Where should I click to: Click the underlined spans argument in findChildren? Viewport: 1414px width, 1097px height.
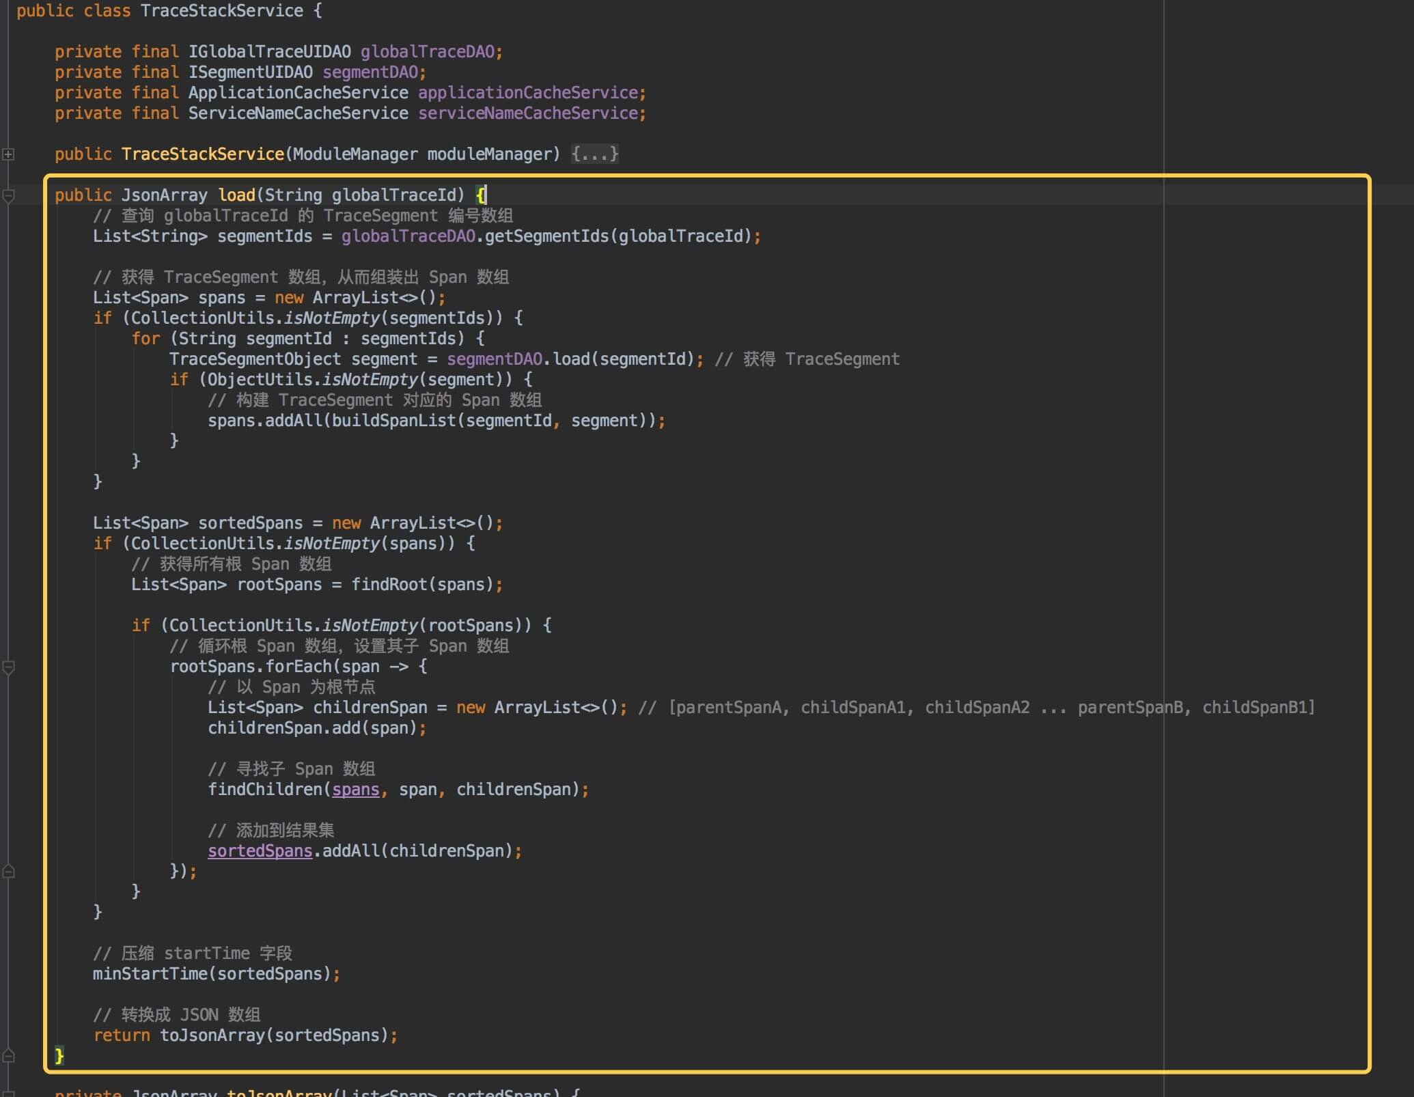coord(355,790)
